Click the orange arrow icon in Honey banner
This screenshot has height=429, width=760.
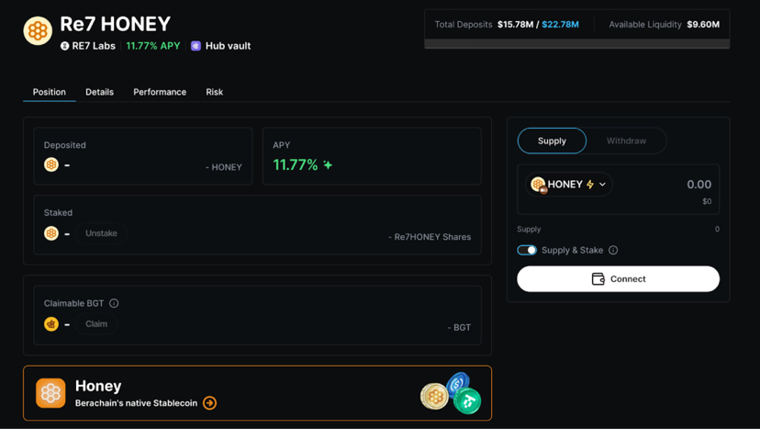pos(210,403)
